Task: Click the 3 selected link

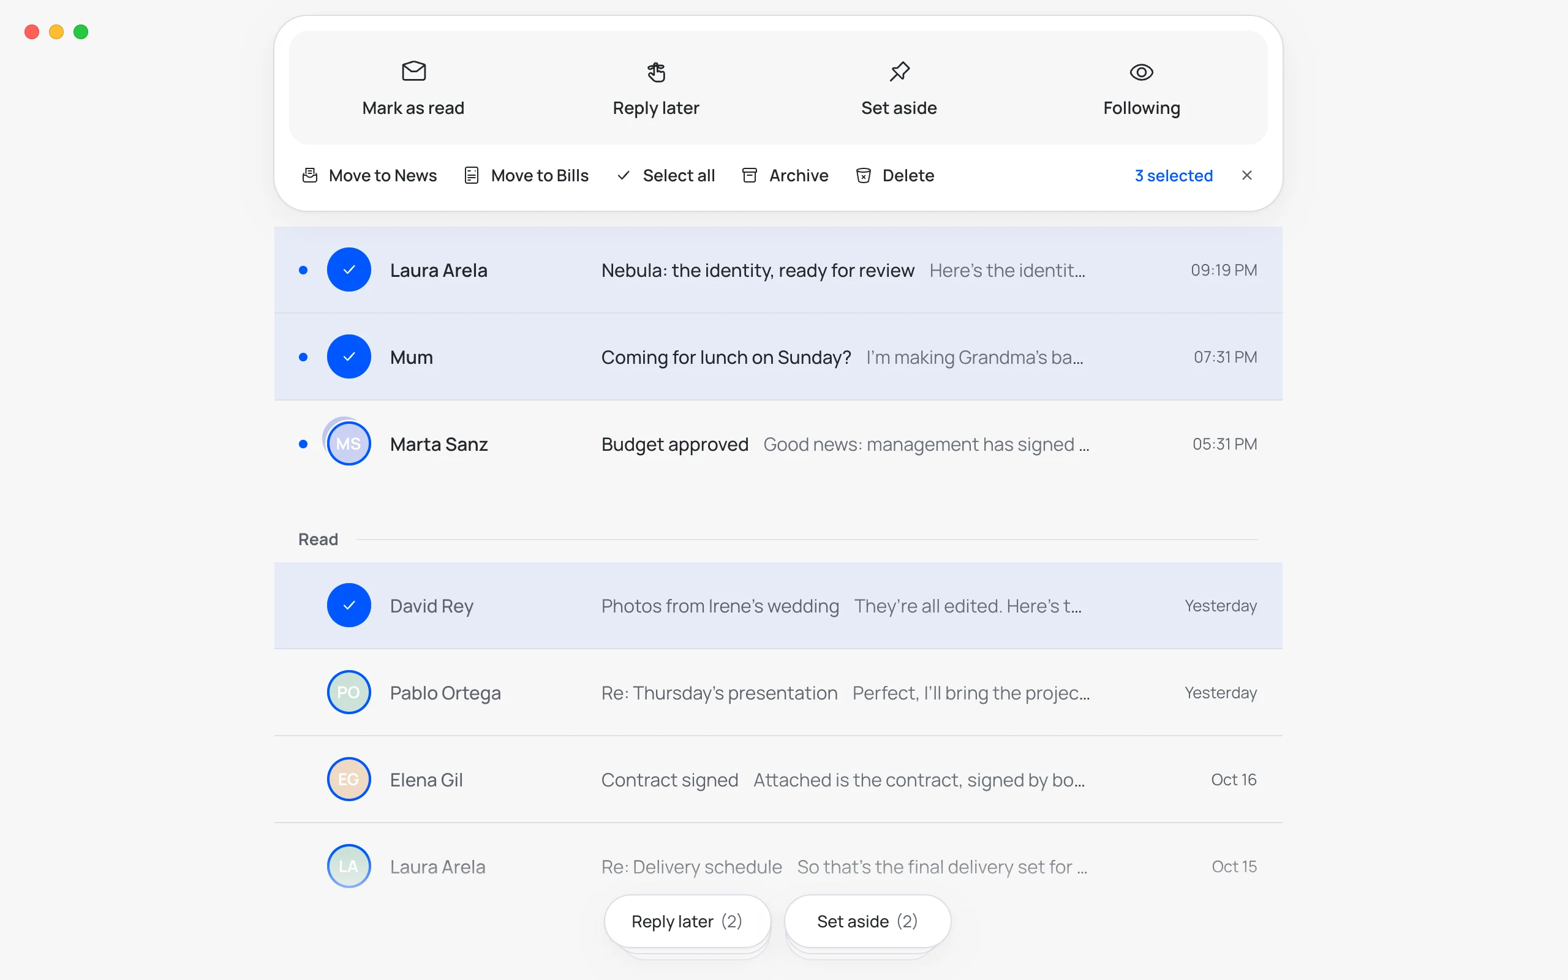Action: click(1174, 176)
